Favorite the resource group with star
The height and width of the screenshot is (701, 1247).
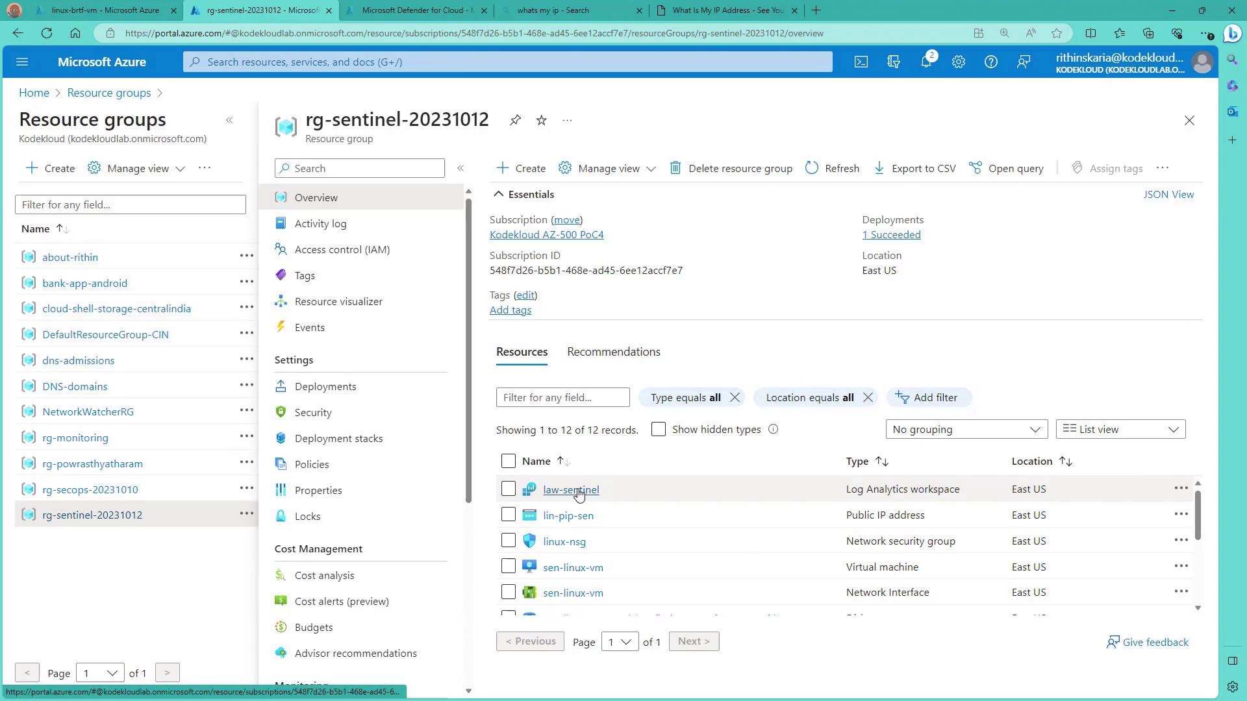pos(541,120)
